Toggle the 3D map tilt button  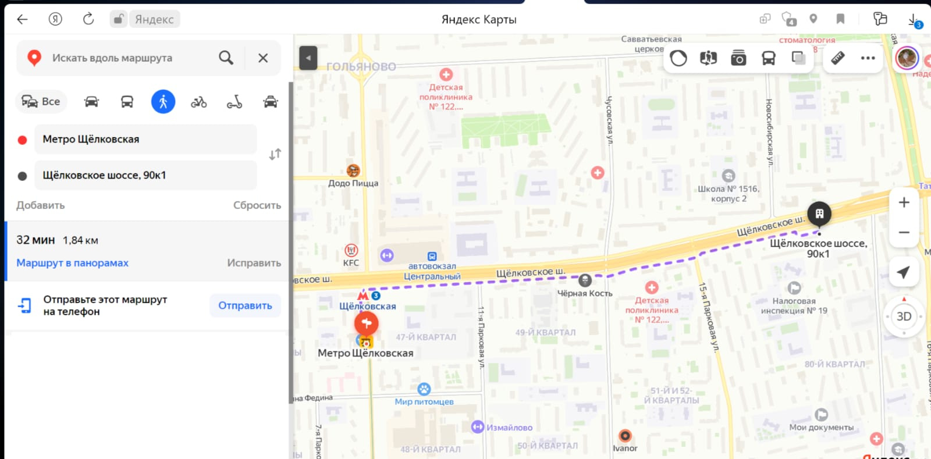point(904,316)
